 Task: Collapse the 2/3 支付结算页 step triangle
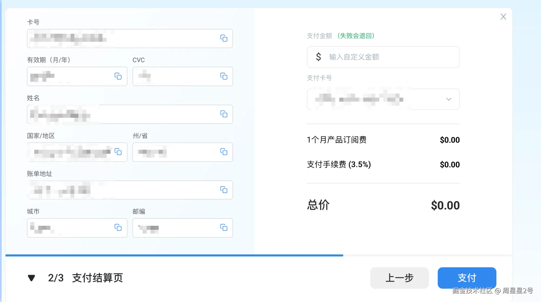[x=32, y=278]
